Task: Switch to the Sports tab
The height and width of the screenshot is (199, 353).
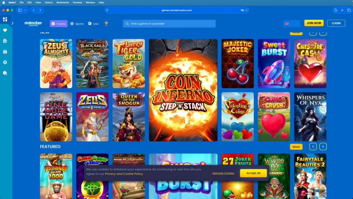Action: (77, 24)
